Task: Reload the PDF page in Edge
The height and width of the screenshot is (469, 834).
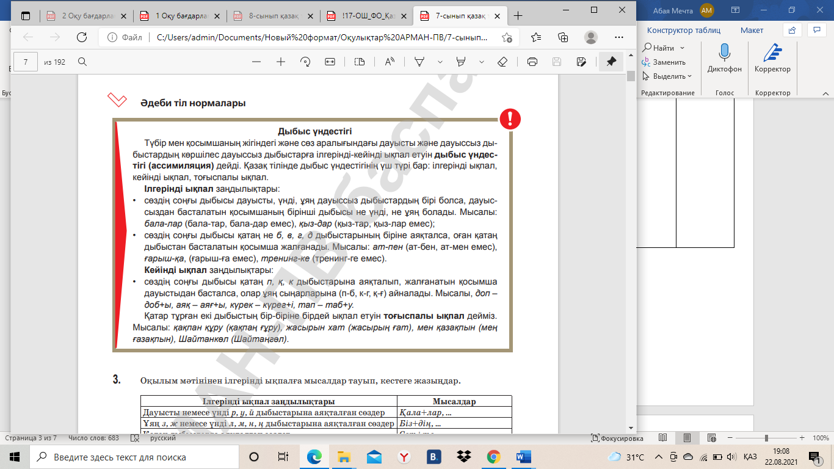Action: coord(82,37)
